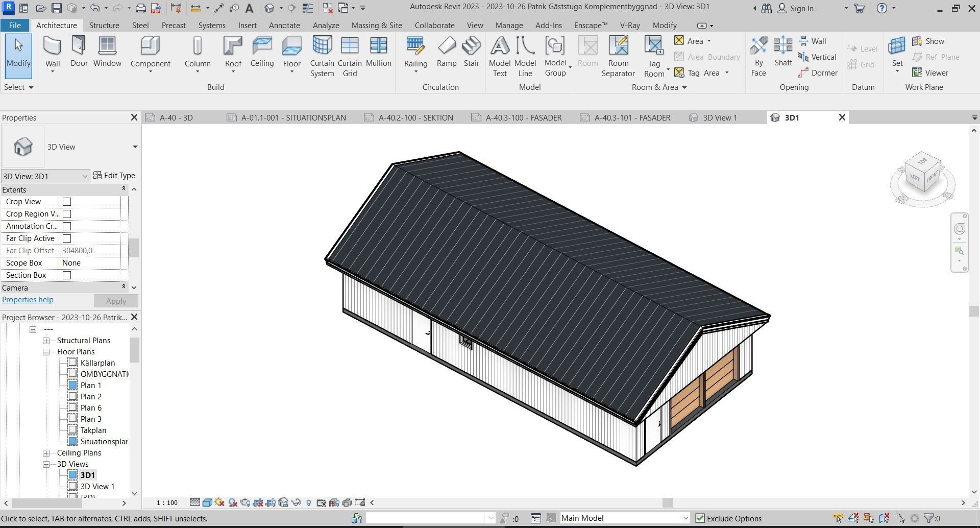
Task: Choose the Curtain Grid tool
Action: click(x=350, y=56)
